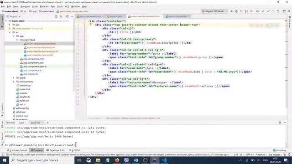Viewport: 292px width, 164px height.
Task: Switch to app.component.ts editor tab
Action: click(177, 16)
